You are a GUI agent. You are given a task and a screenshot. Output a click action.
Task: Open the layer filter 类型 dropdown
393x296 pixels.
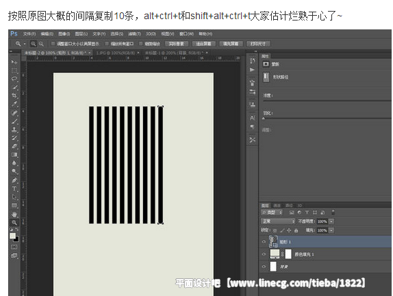tap(272, 213)
